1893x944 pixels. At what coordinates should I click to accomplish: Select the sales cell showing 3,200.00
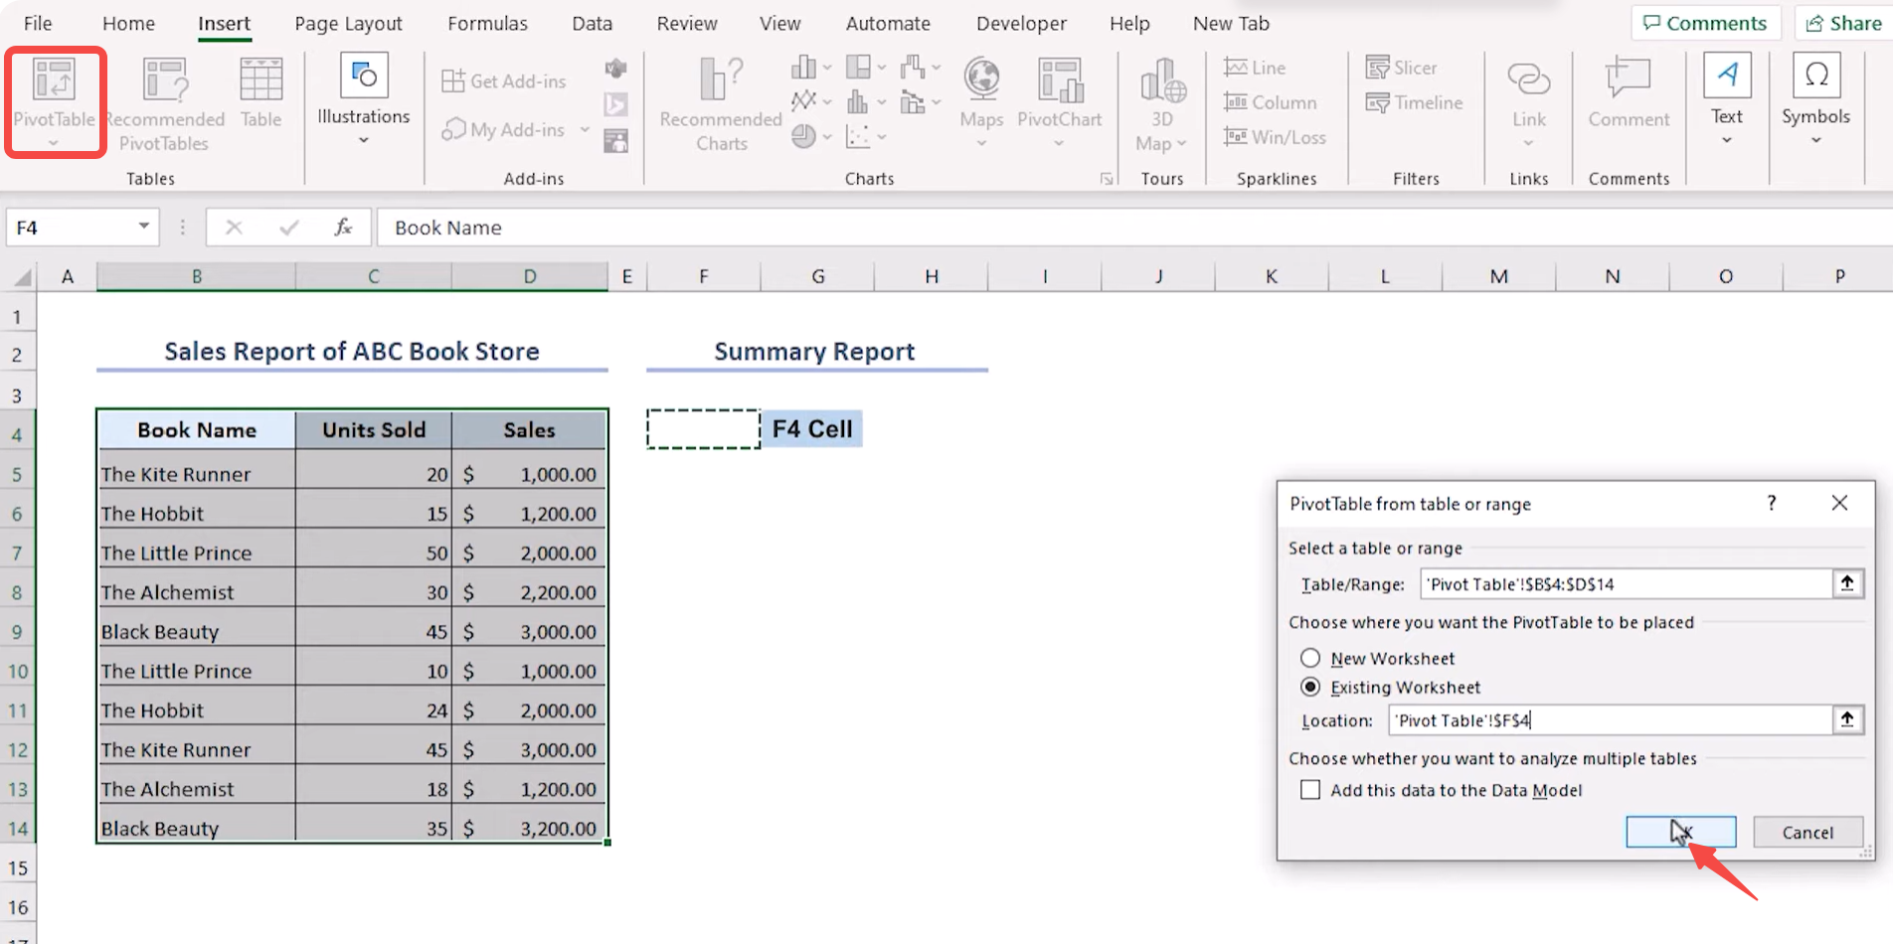[x=529, y=828]
